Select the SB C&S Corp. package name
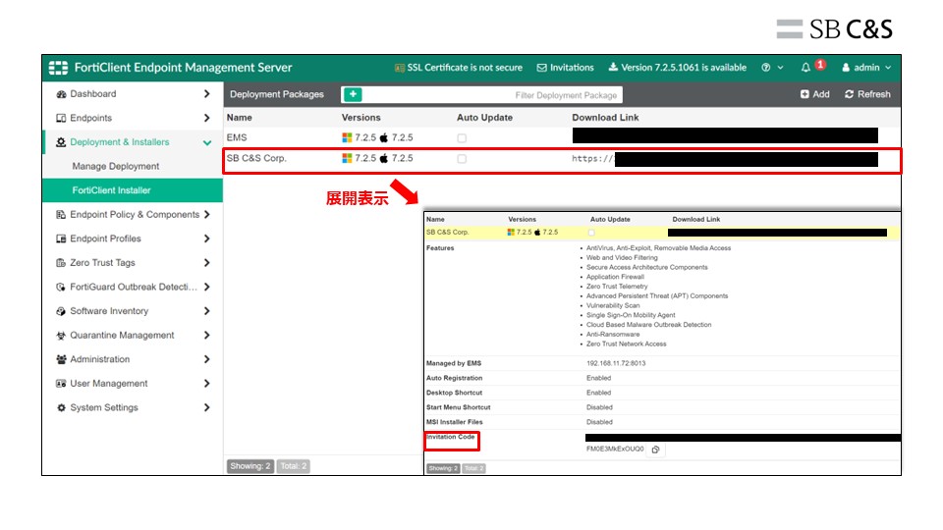 [x=256, y=158]
